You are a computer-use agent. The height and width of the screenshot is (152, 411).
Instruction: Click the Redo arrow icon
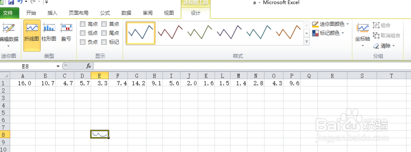[x=33, y=2]
